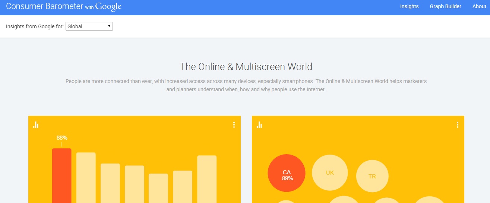Image resolution: width=490 pixels, height=203 pixels.
Task: Open three-dot menu on bubble chart card
Action: (x=457, y=125)
